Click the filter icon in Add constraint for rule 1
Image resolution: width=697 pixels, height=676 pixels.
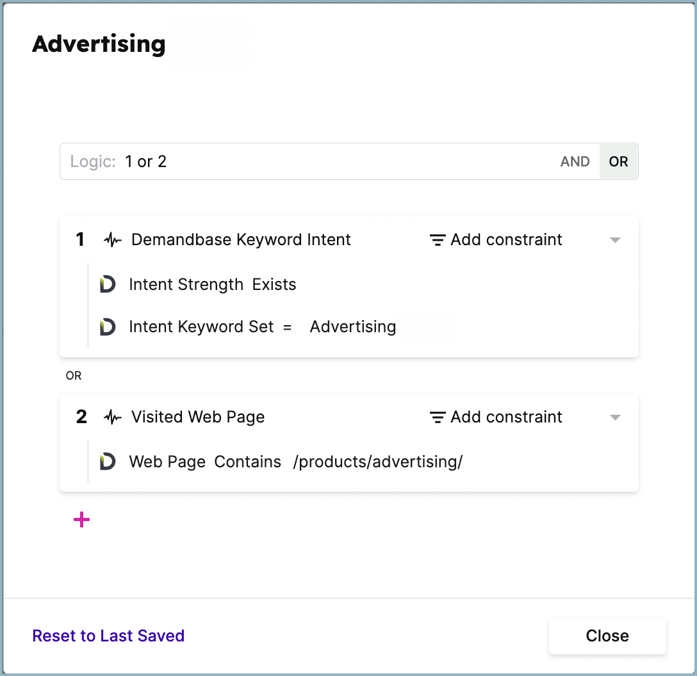[438, 240]
